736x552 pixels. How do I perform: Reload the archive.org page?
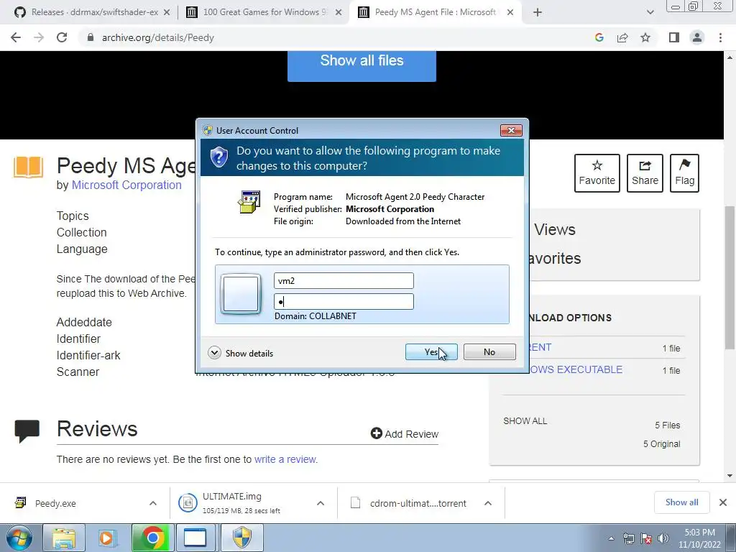[x=62, y=37]
